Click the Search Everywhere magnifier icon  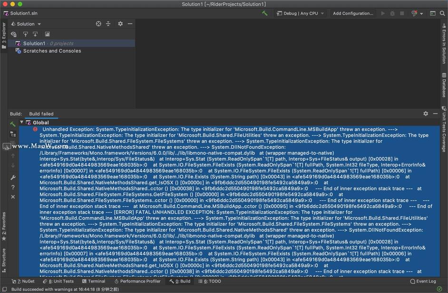click(x=442, y=13)
